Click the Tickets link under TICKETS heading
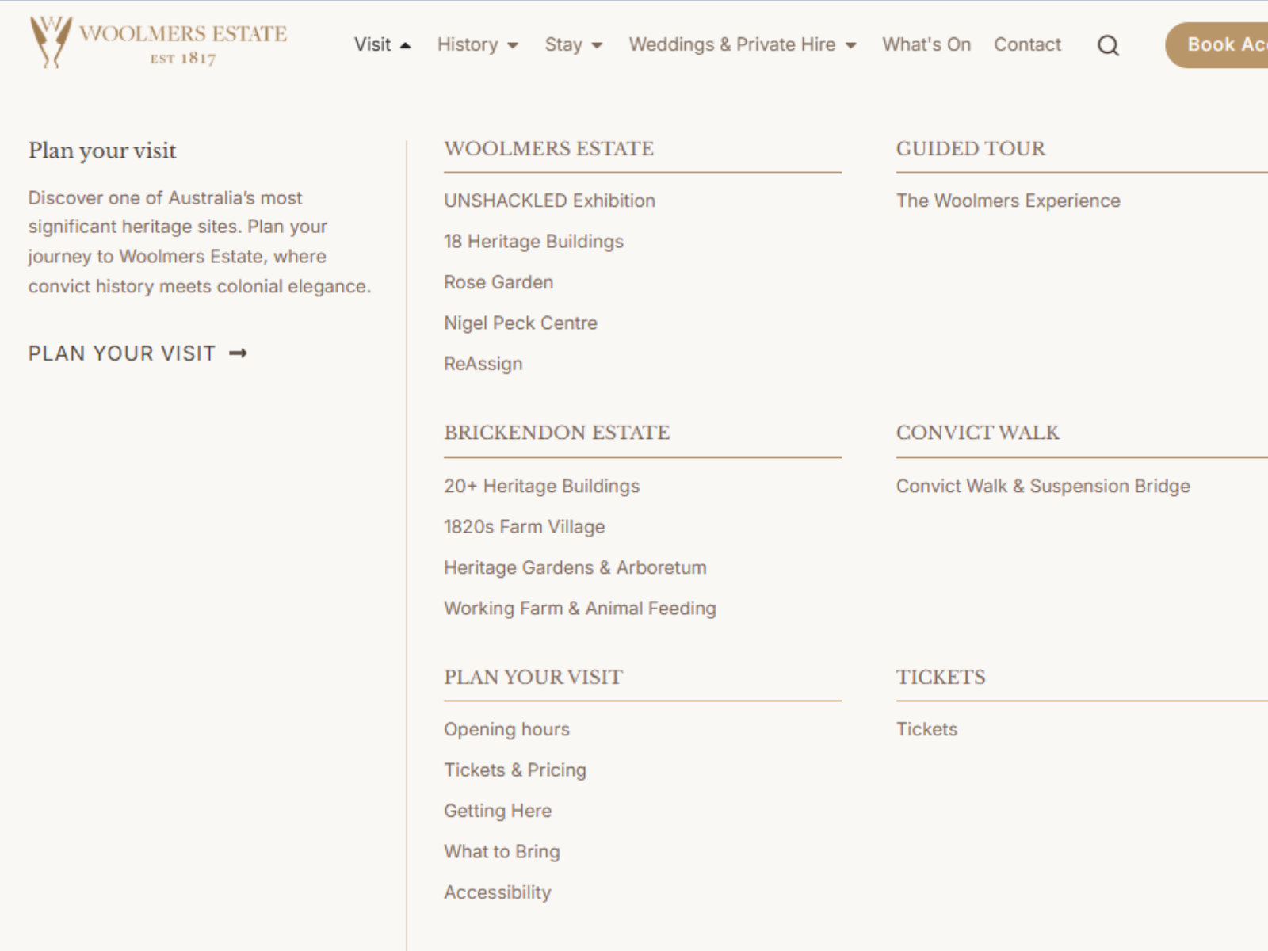 click(926, 729)
